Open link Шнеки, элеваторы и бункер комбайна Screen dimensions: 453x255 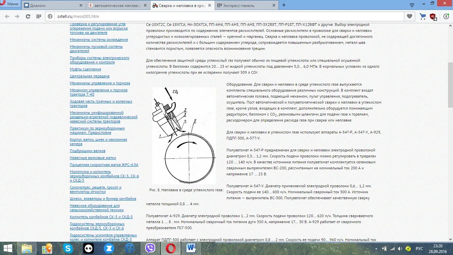pyautogui.click(x=103, y=199)
